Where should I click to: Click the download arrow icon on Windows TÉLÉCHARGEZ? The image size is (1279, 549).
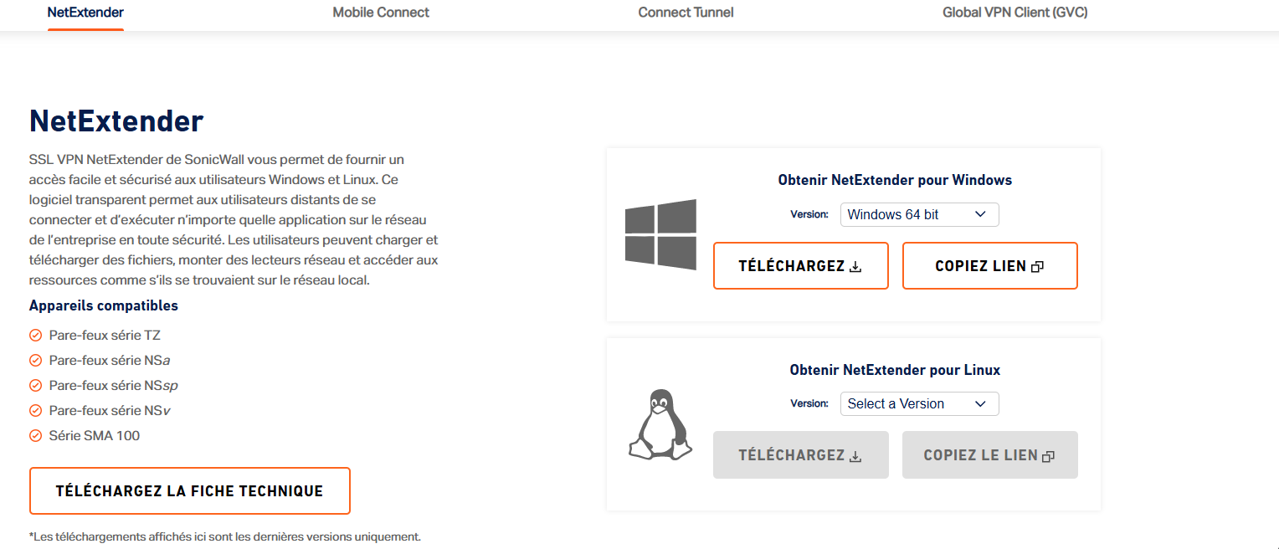tap(855, 267)
